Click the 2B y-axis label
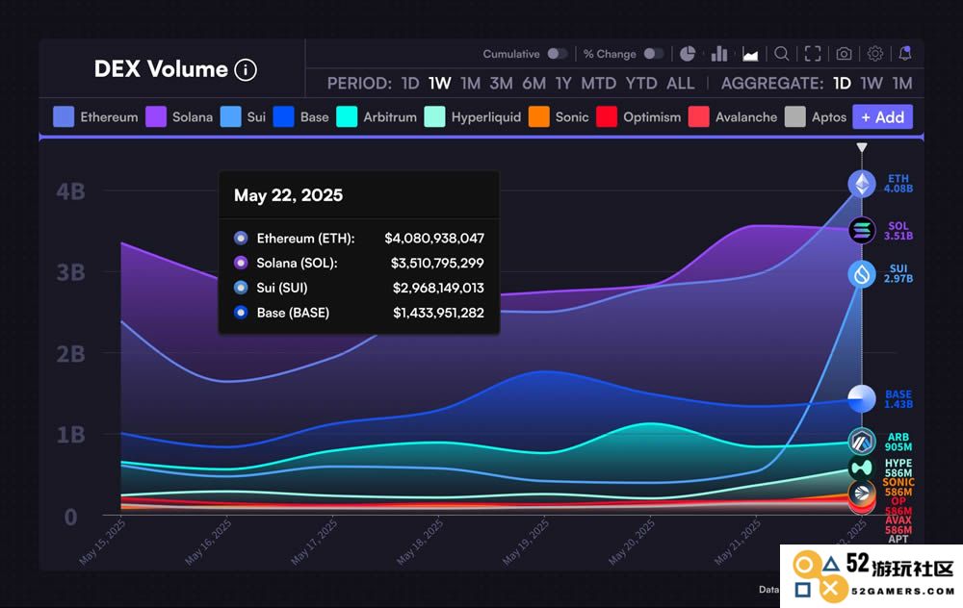 [x=70, y=354]
